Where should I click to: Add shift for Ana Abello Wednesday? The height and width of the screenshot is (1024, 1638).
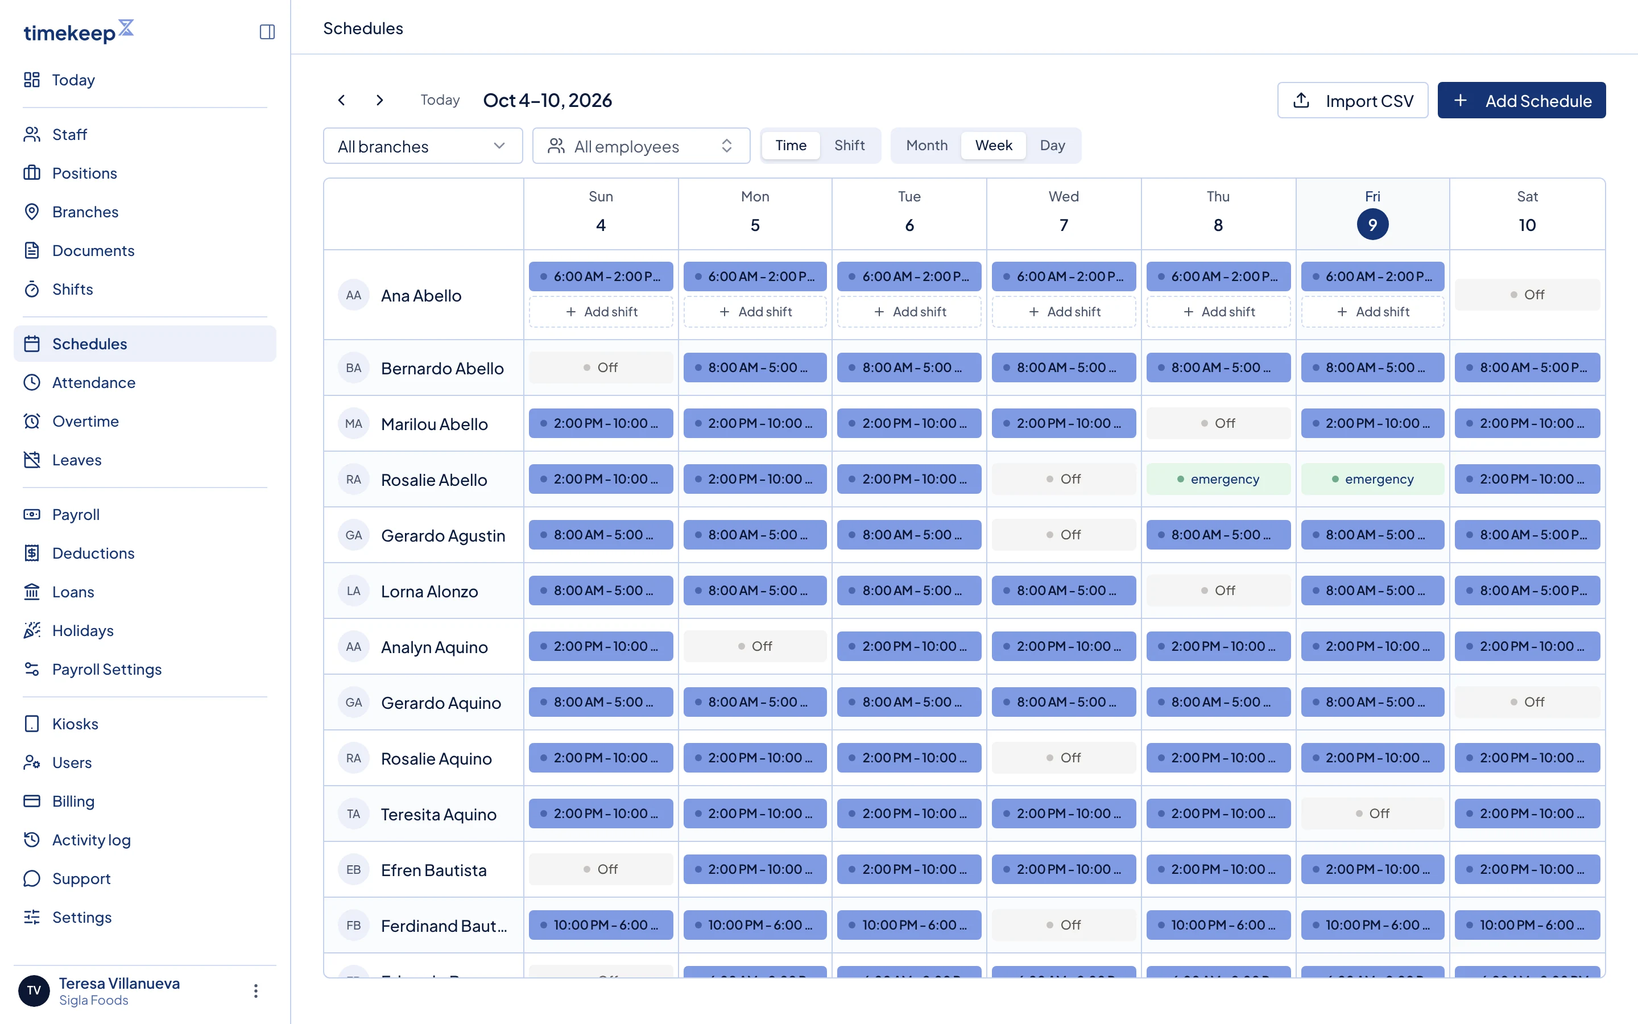point(1064,312)
